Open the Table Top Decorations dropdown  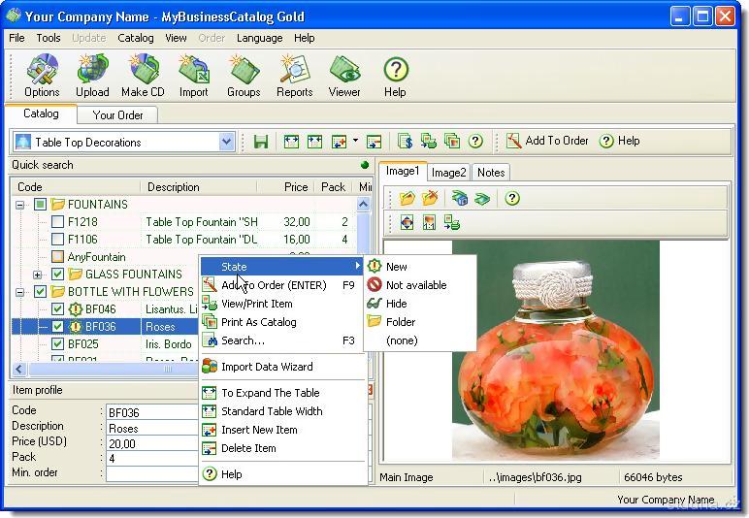point(226,143)
